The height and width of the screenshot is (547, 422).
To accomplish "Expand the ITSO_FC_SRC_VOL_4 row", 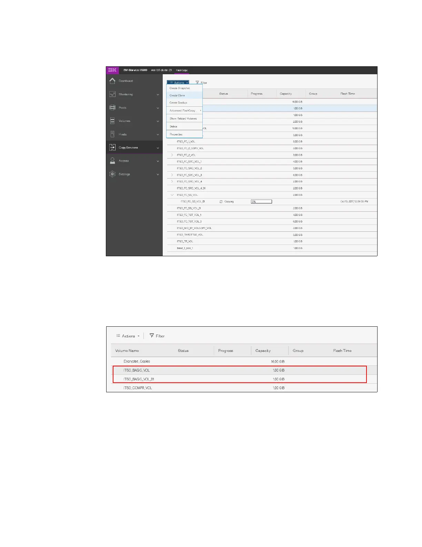I will click(172, 182).
